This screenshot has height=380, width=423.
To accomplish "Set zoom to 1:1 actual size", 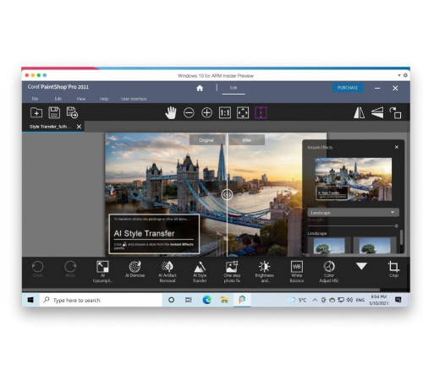I will [x=225, y=113].
